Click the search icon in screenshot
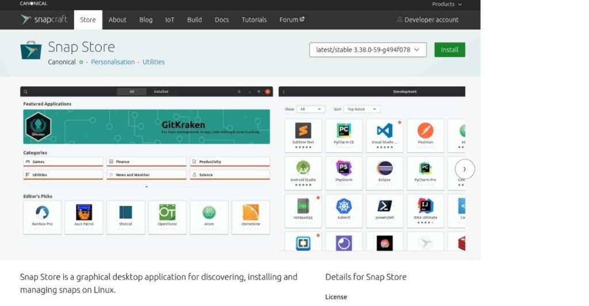Viewport: 589px width, 306px height. [25, 91]
